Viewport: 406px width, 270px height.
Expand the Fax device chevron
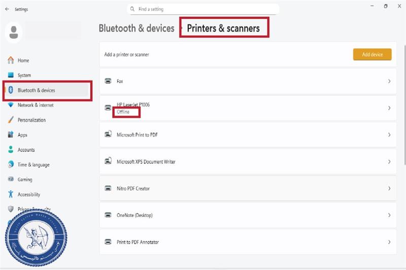pyautogui.click(x=389, y=81)
